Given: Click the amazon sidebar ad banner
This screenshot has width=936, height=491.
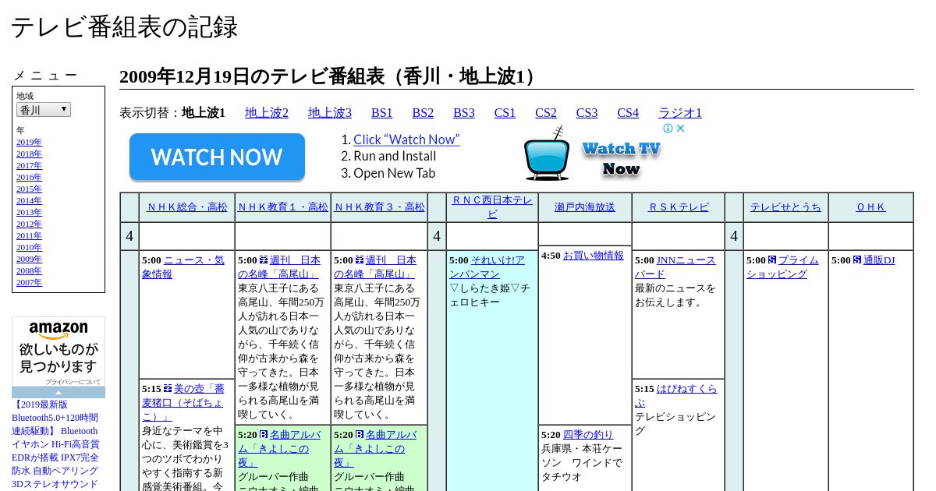Looking at the screenshot, I should click(x=58, y=351).
